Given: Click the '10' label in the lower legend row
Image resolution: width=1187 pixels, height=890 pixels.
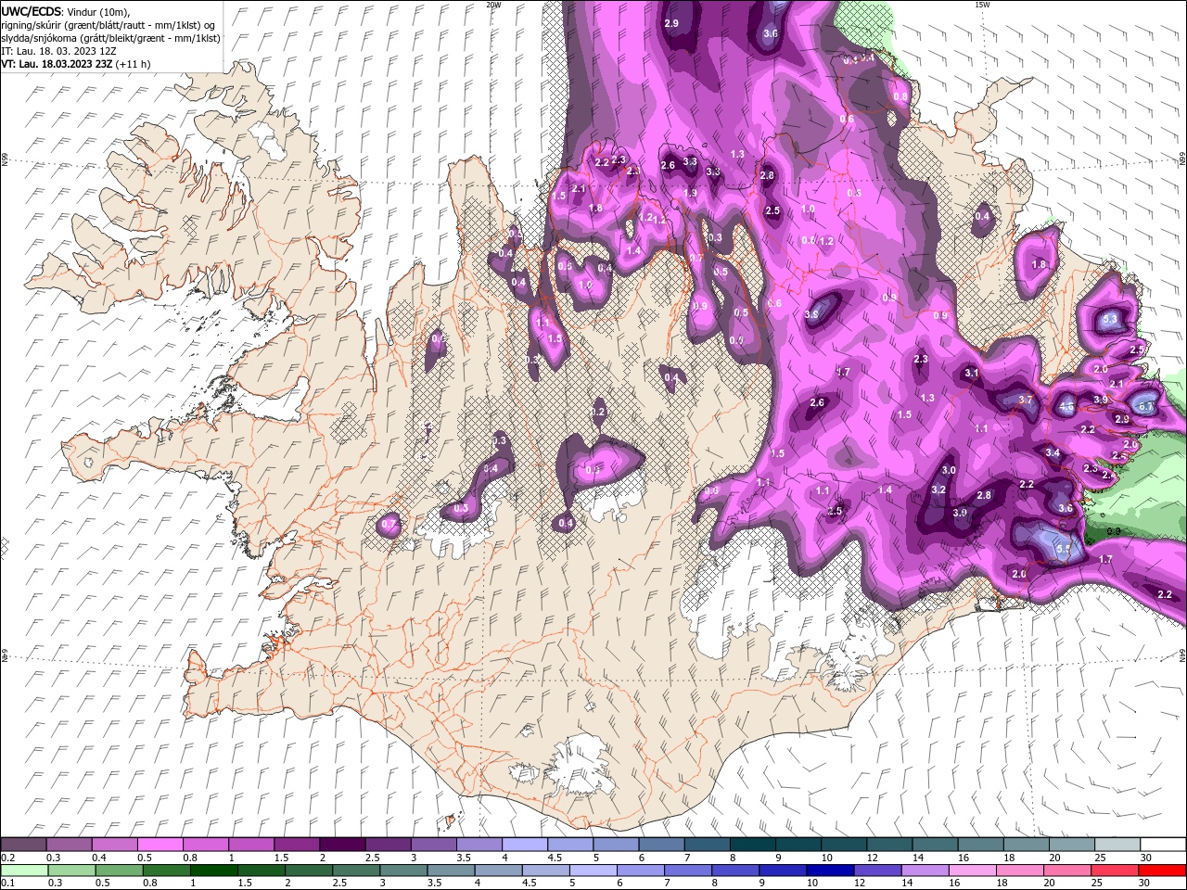Looking at the screenshot, I should (x=812, y=883).
